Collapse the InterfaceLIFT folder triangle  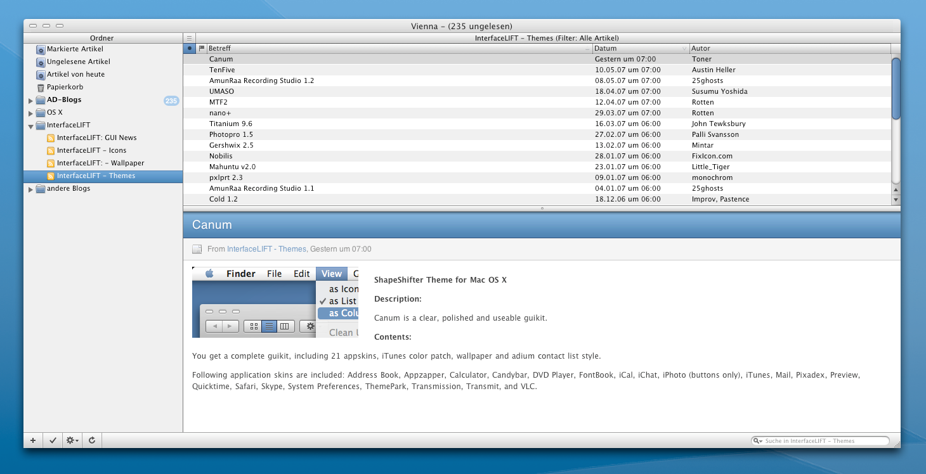click(30, 125)
